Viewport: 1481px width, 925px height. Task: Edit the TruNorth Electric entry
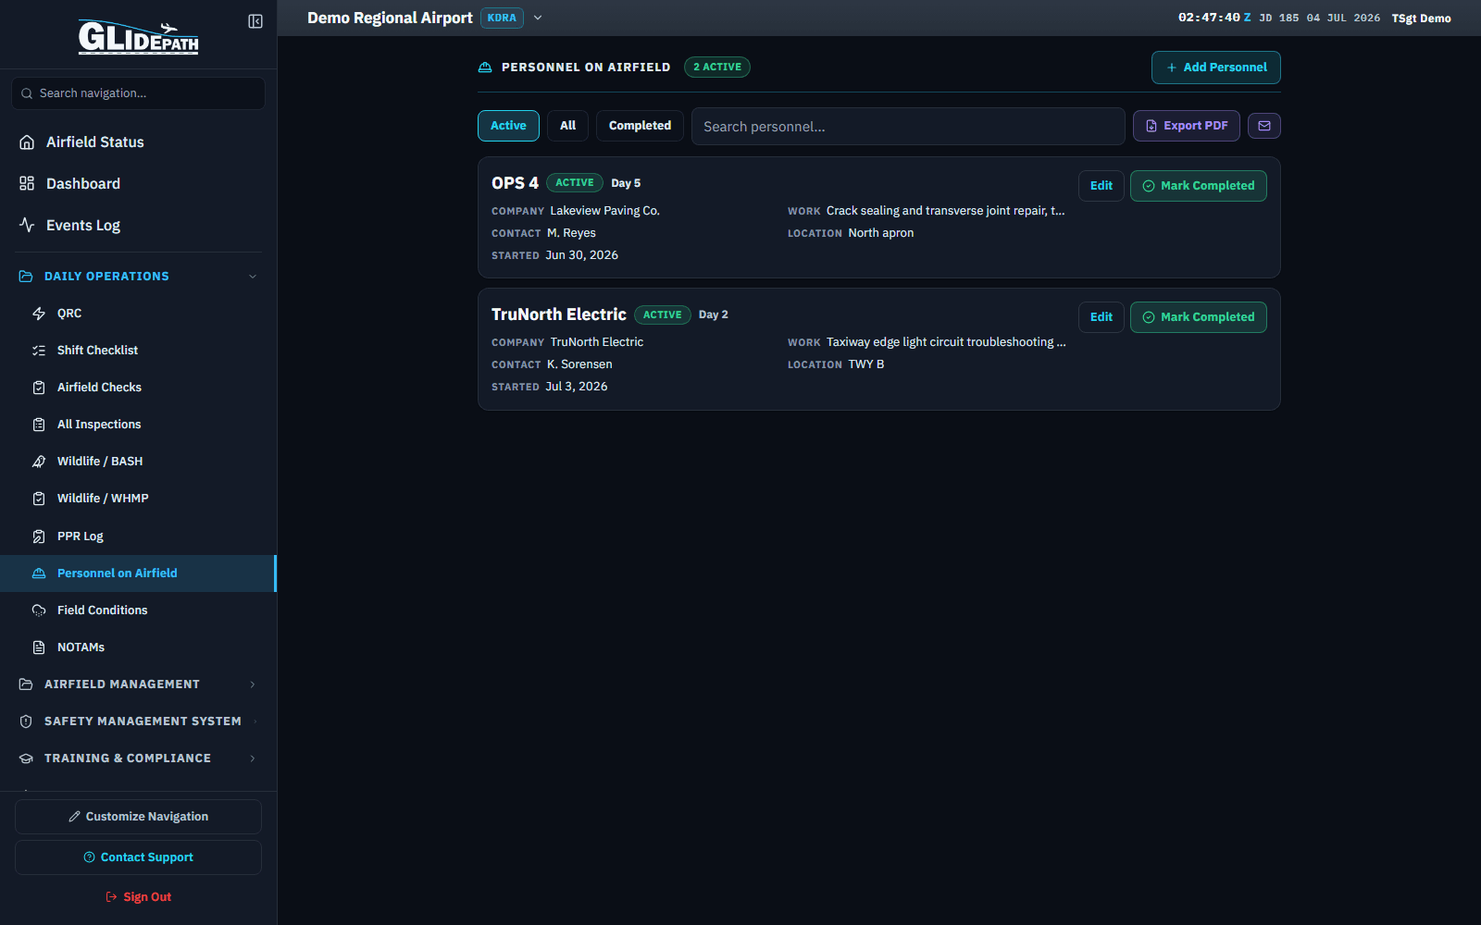1101,317
